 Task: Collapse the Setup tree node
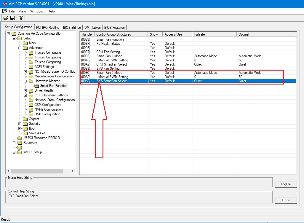(x=14, y=39)
